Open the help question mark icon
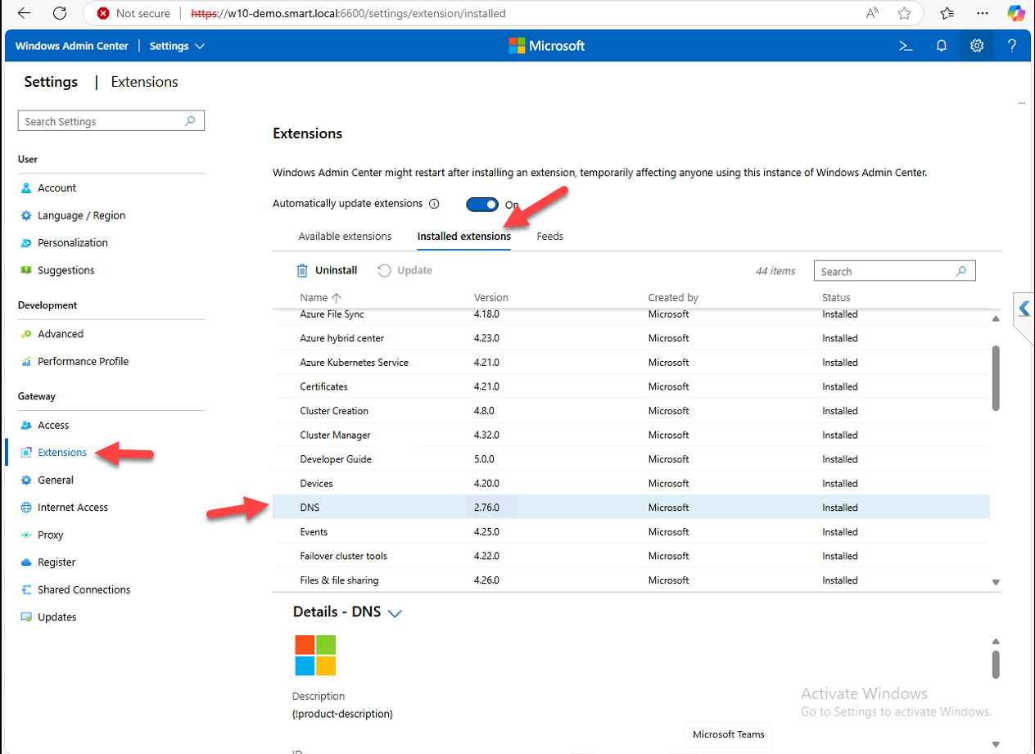The height and width of the screenshot is (754, 1035). pos(1013,46)
